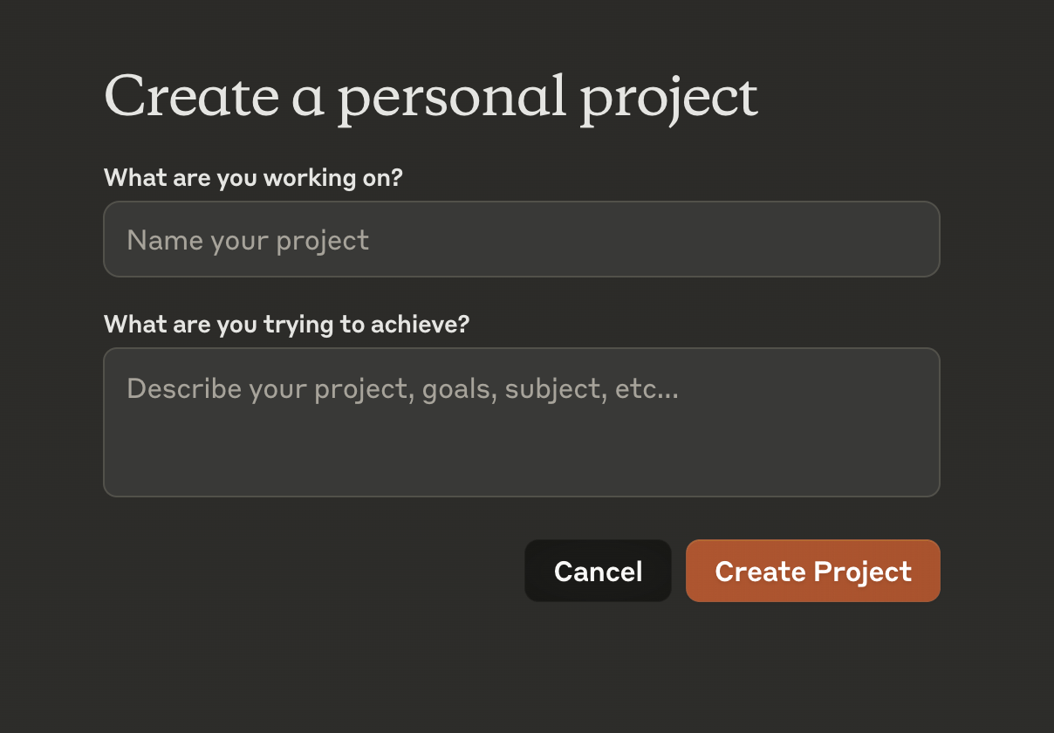Image resolution: width=1054 pixels, height=733 pixels.
Task: Focus the project name input field
Action: [x=521, y=239]
